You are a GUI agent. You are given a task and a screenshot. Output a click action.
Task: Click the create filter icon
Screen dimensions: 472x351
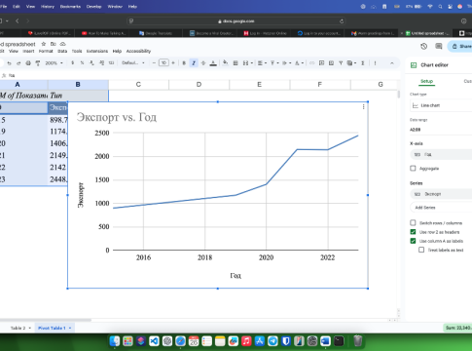coord(341,63)
